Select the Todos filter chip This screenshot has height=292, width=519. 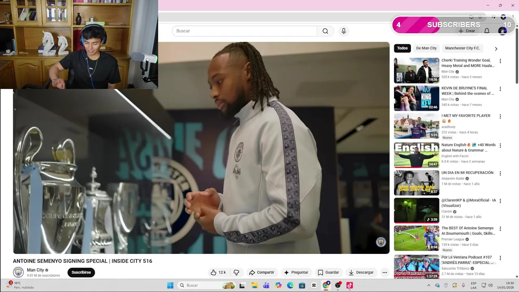[x=402, y=48]
